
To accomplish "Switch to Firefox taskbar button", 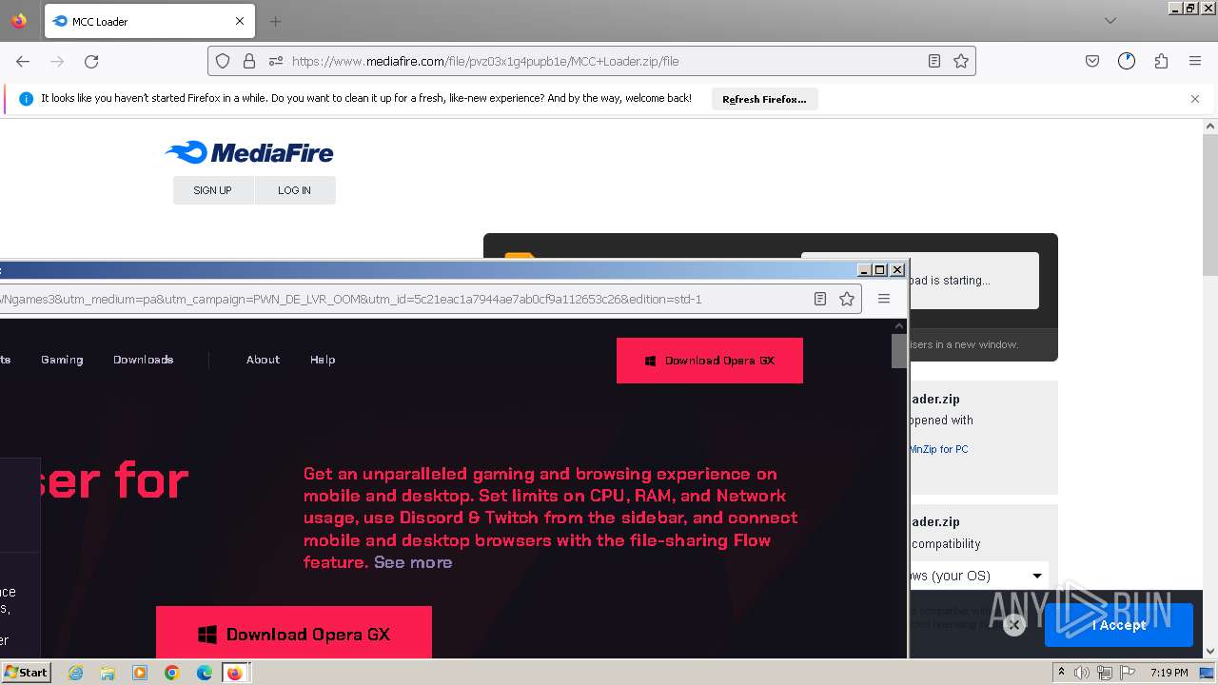I will point(235,673).
